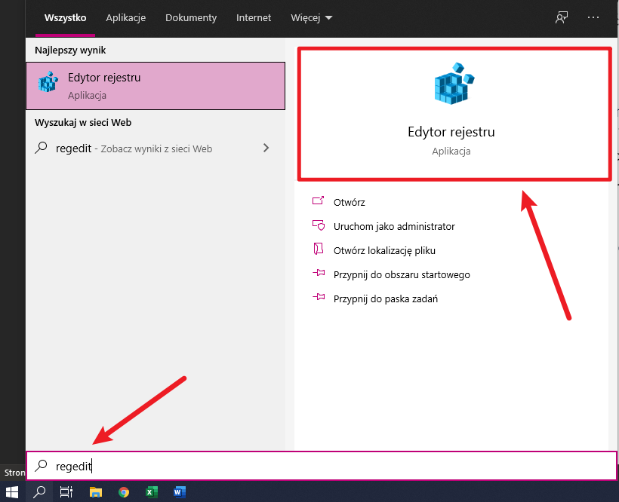Open Task View from the taskbar
Viewport: 619px width, 502px height.
(x=66, y=491)
